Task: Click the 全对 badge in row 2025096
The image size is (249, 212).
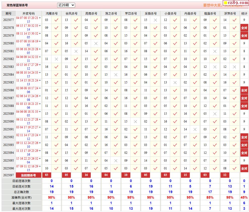Action: [x=244, y=168]
